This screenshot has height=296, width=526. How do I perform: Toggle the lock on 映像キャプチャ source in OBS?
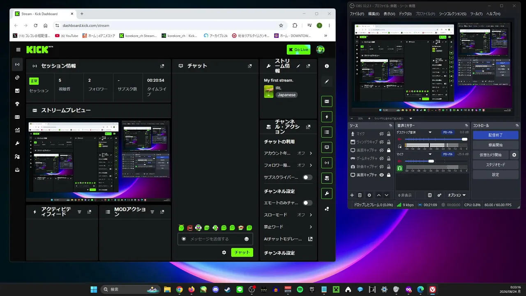[x=389, y=166]
